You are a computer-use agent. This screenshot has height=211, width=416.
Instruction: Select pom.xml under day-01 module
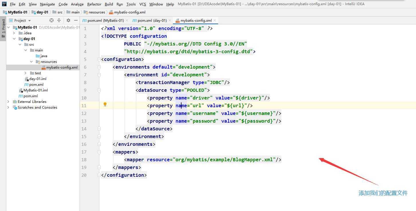(34, 84)
